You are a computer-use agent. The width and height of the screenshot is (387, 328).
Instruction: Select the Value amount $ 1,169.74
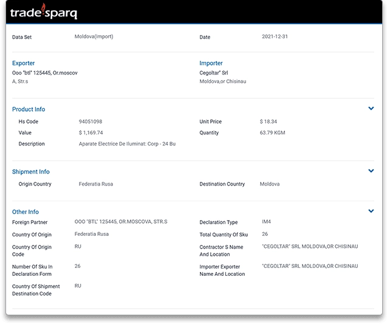point(91,133)
